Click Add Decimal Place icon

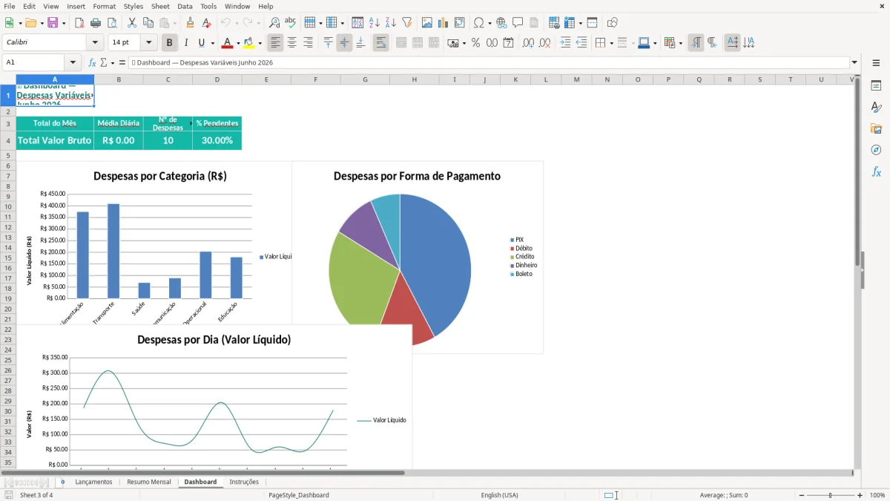pos(528,43)
